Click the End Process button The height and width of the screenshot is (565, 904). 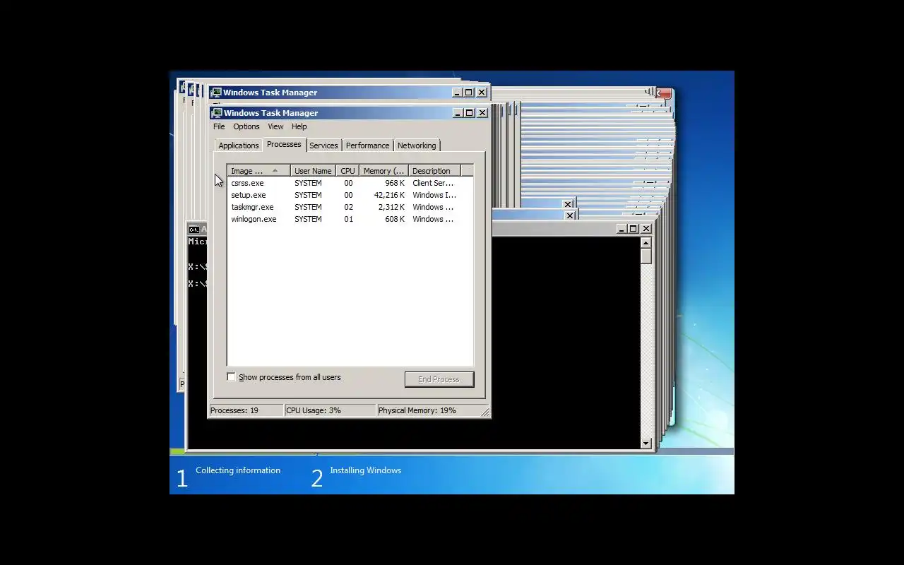tap(439, 379)
